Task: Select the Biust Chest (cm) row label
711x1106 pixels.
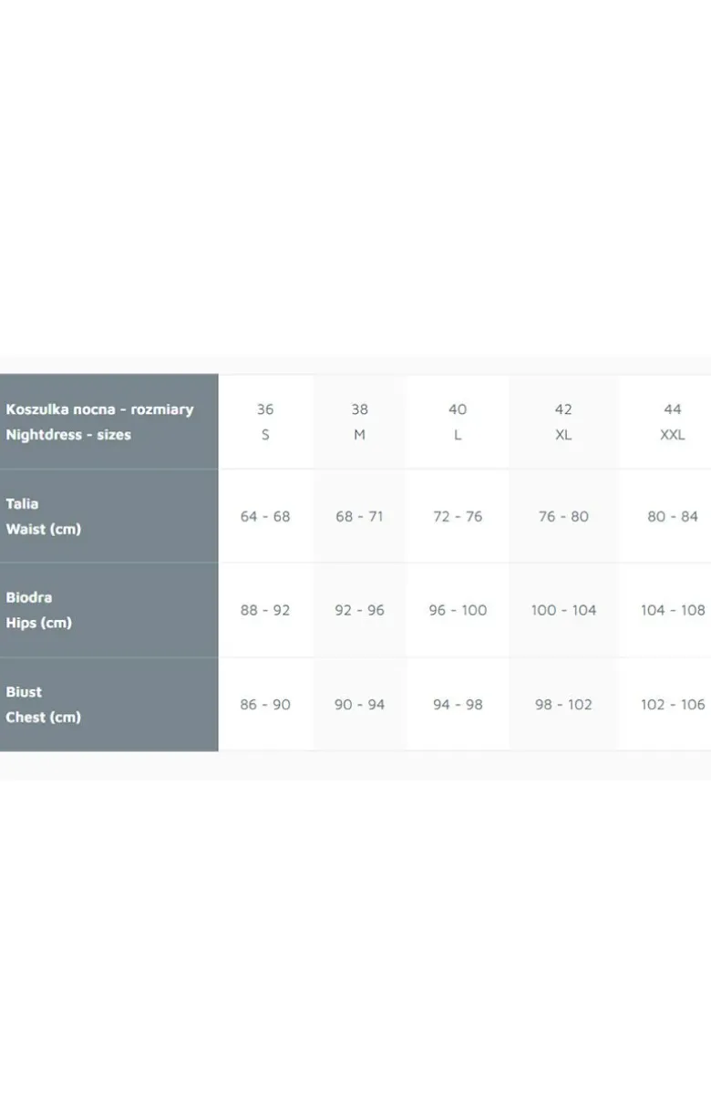Action: point(43,705)
